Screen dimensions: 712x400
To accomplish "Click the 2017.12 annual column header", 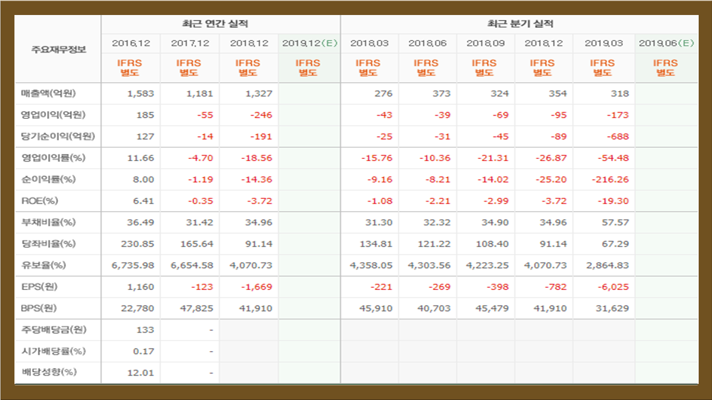I will pyautogui.click(x=190, y=43).
